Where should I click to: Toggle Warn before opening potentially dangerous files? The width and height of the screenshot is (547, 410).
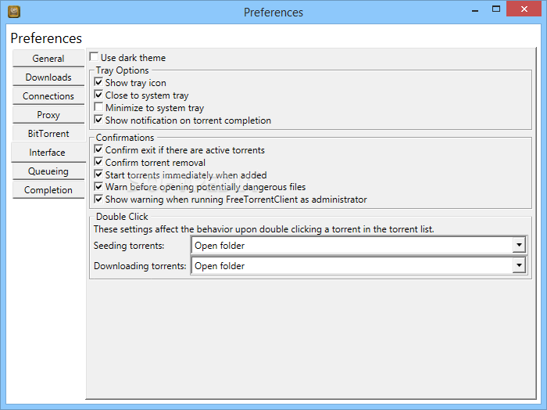tap(98, 186)
